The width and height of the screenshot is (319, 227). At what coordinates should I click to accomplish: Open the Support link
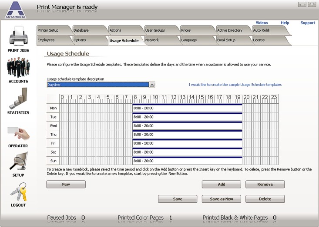pyautogui.click(x=308, y=23)
